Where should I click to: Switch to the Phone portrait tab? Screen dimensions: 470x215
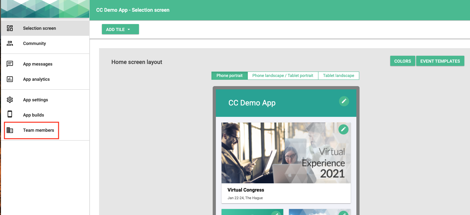pos(229,76)
